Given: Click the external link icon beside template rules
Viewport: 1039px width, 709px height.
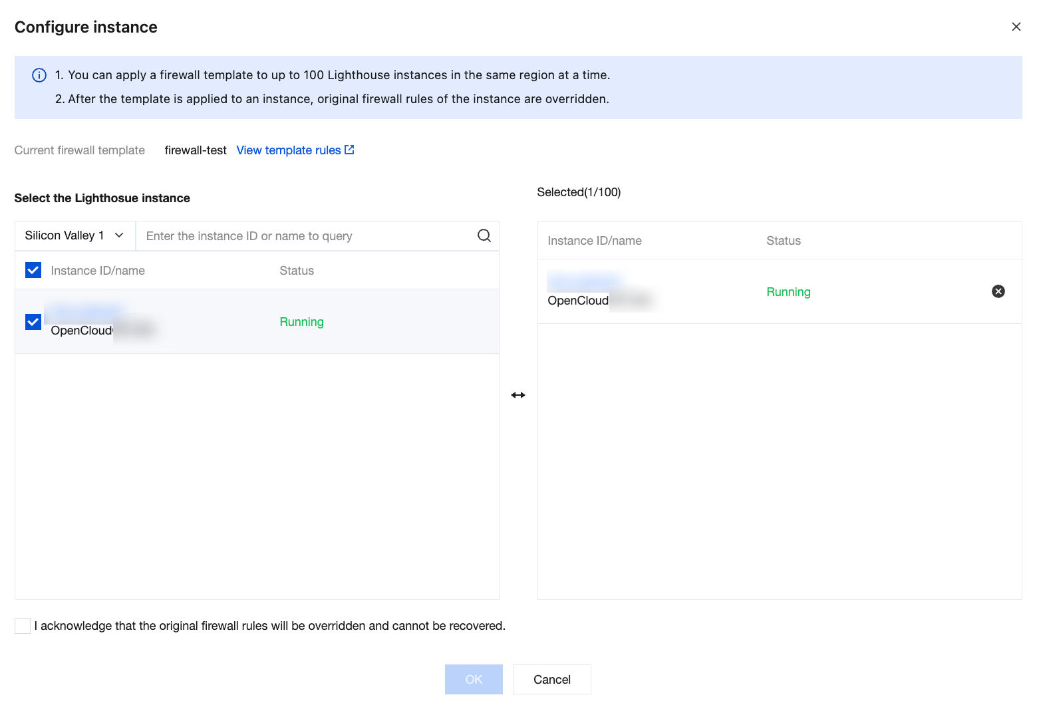Looking at the screenshot, I should coord(349,150).
